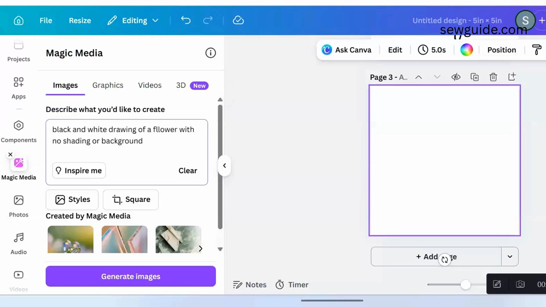
Task: Expand the Add page dropdown arrow
Action: tap(510, 257)
